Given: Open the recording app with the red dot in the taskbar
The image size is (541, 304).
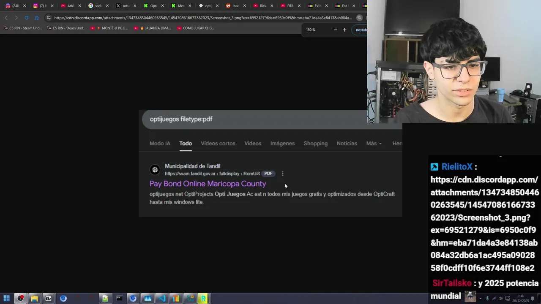Looking at the screenshot, I should click(x=20, y=299).
